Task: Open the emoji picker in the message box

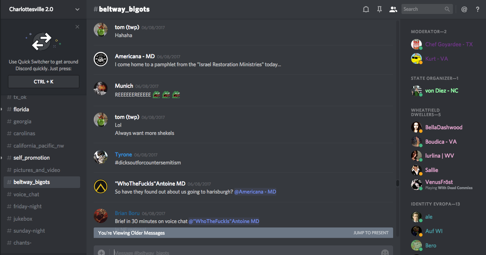Action: click(385, 252)
